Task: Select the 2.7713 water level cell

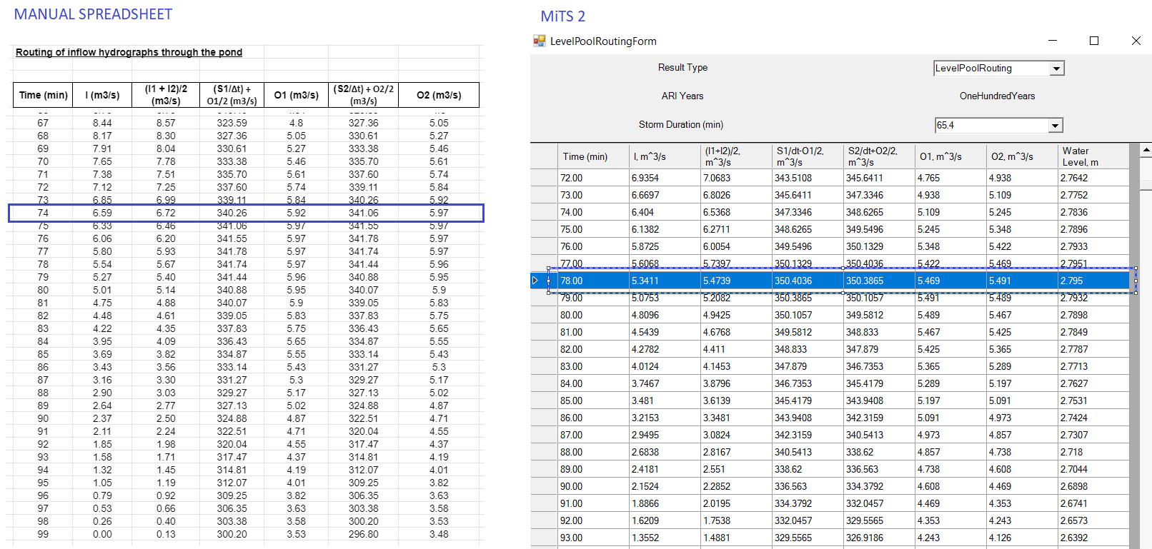Action: pos(1093,366)
